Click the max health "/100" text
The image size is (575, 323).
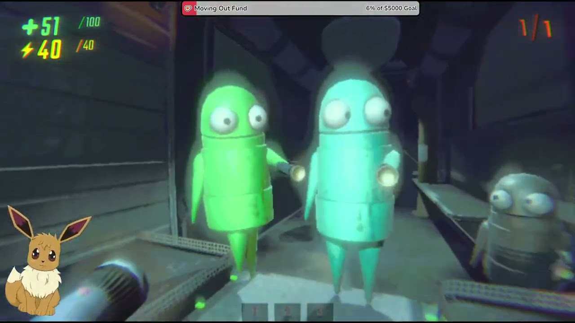tap(89, 22)
